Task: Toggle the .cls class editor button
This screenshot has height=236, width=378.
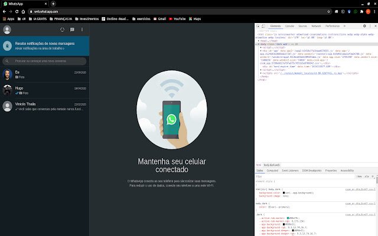Action: pyautogui.click(x=367, y=176)
